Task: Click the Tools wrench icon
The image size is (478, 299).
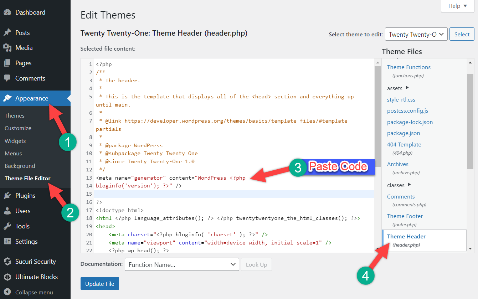Action: point(7,226)
